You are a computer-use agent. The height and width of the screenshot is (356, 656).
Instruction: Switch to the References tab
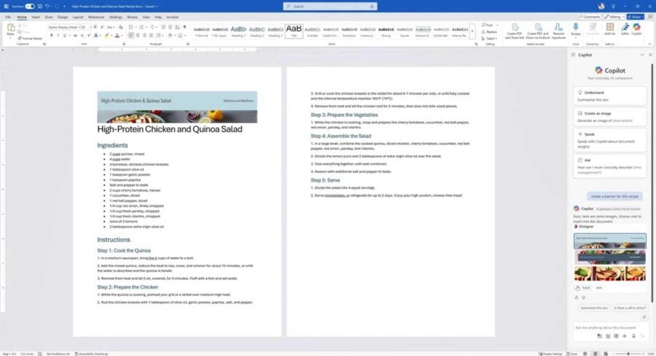pos(96,17)
